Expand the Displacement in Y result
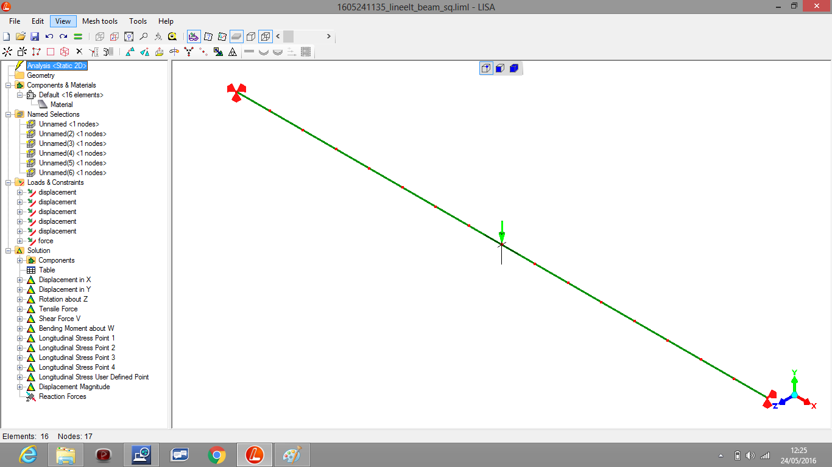This screenshot has width=832, height=467. coord(19,289)
